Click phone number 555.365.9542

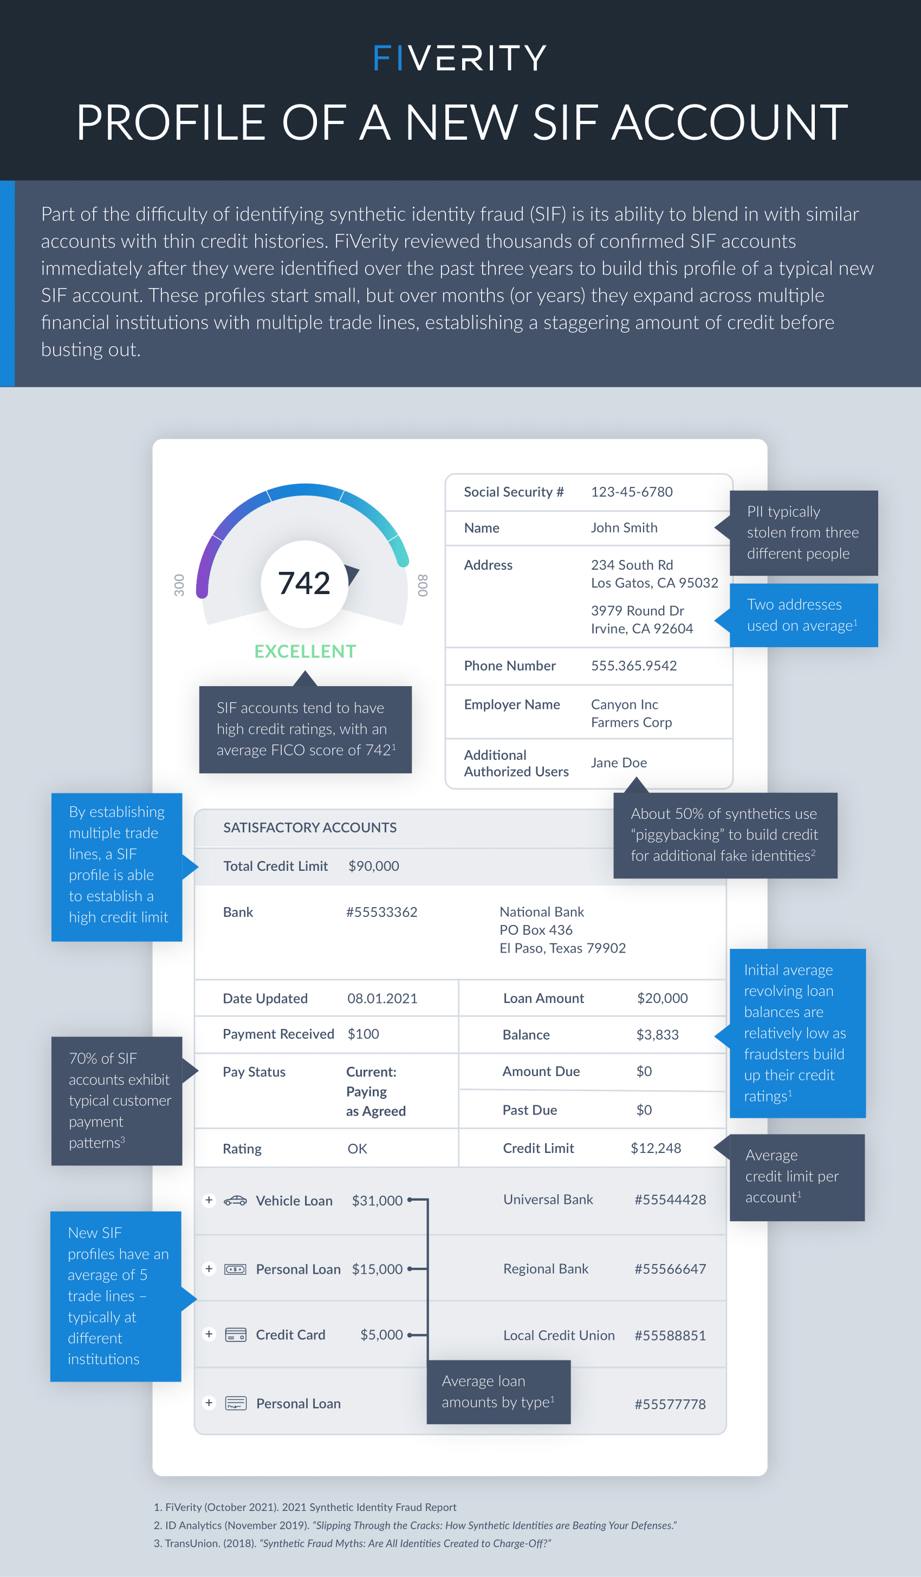click(x=634, y=665)
